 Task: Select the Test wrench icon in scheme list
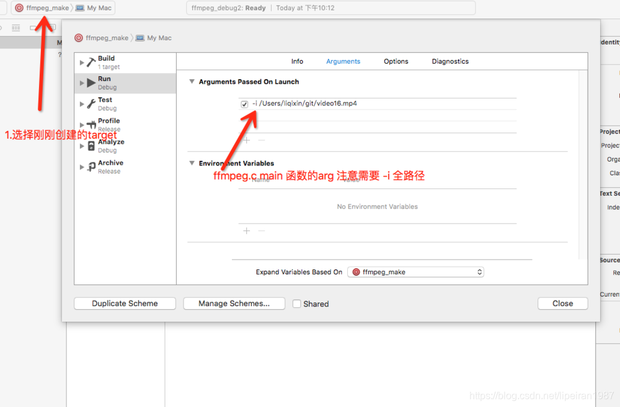click(x=91, y=104)
